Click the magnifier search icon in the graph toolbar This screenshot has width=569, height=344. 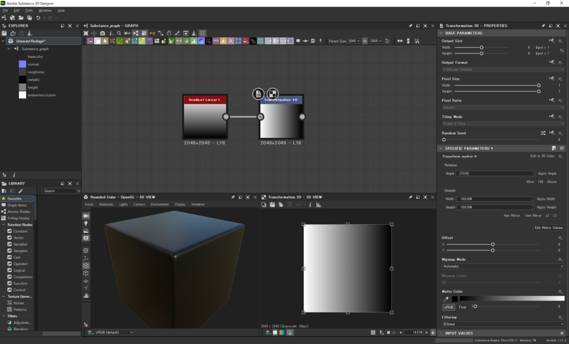(119, 33)
